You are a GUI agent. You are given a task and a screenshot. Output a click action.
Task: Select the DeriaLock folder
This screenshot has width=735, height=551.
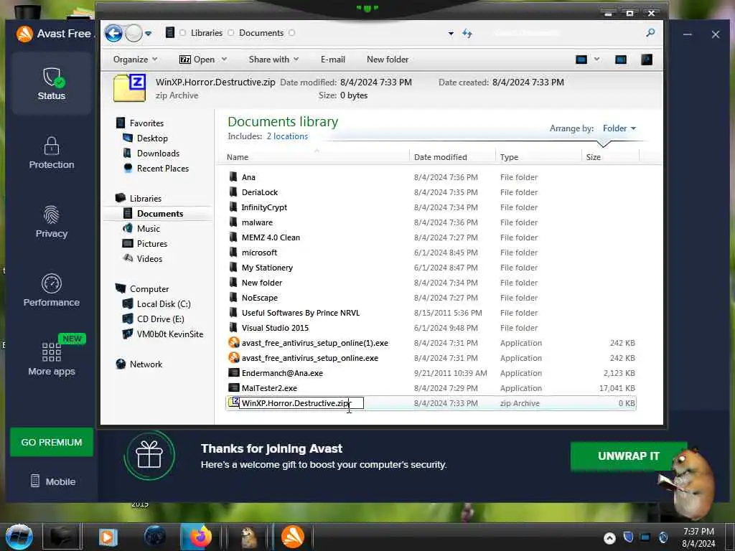click(260, 192)
